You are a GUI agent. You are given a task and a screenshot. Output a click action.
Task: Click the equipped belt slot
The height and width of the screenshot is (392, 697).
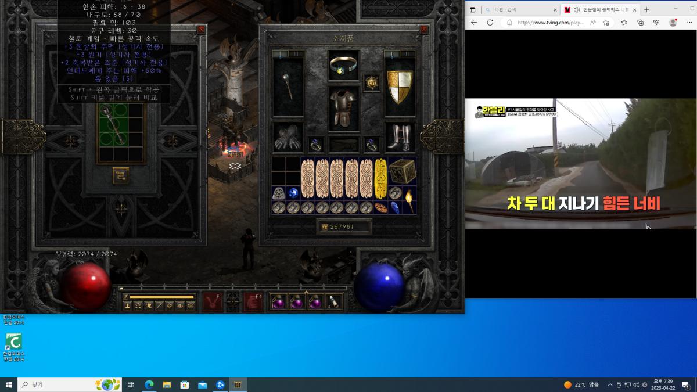click(344, 145)
